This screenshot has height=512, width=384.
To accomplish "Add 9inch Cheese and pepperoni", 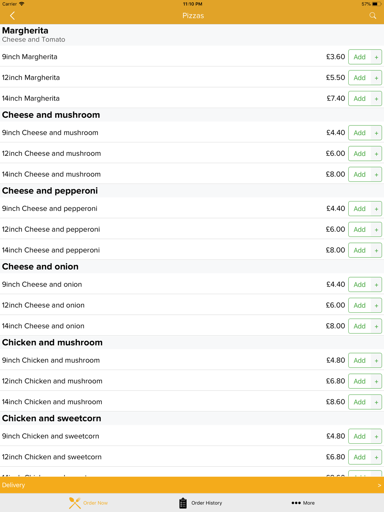I will coord(360,209).
